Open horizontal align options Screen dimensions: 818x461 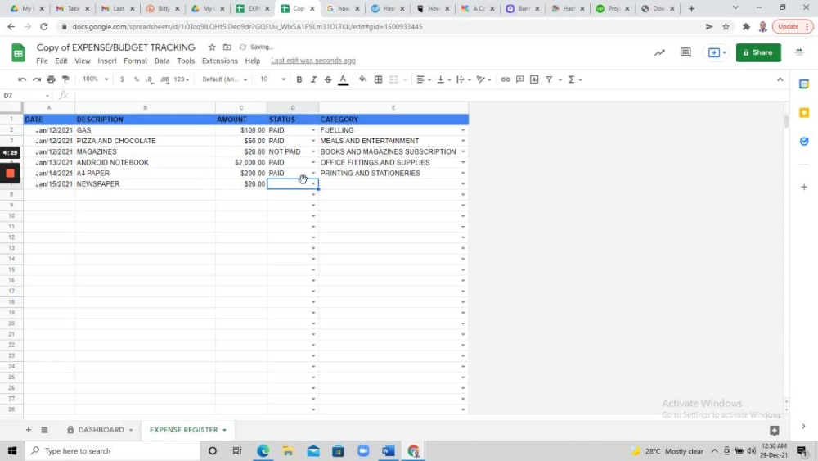(x=423, y=79)
